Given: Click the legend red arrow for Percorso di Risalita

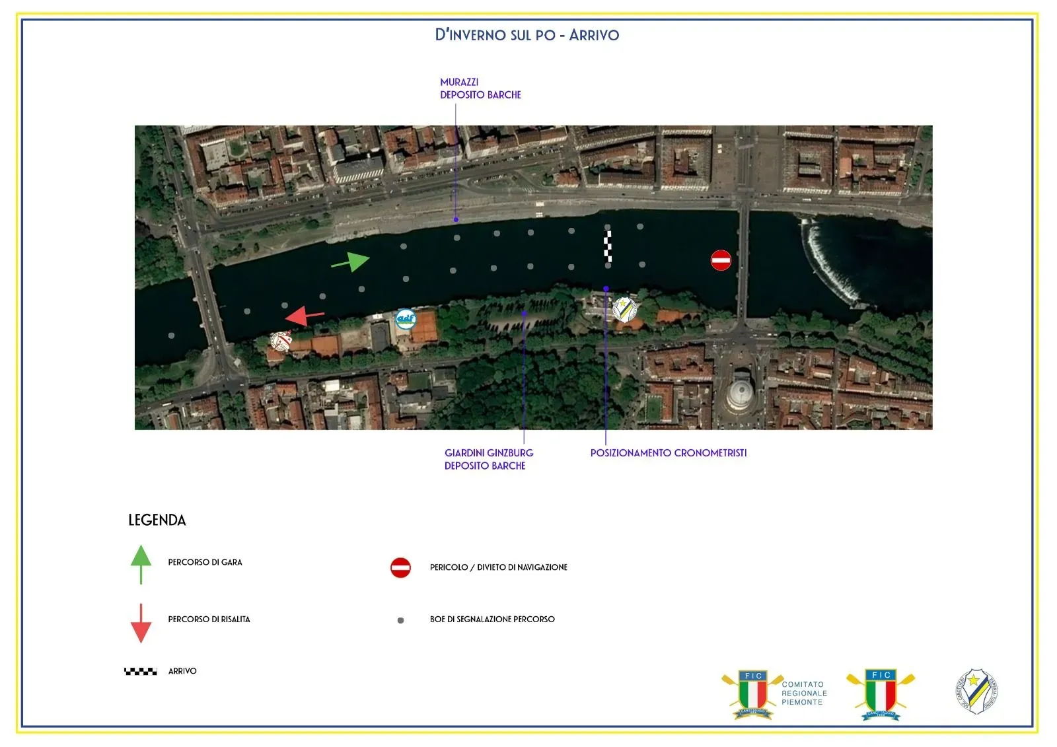Looking at the screenshot, I should coord(141,623).
